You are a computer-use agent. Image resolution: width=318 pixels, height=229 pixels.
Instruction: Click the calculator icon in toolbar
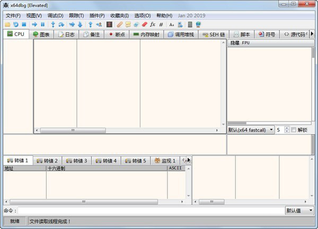(190, 24)
